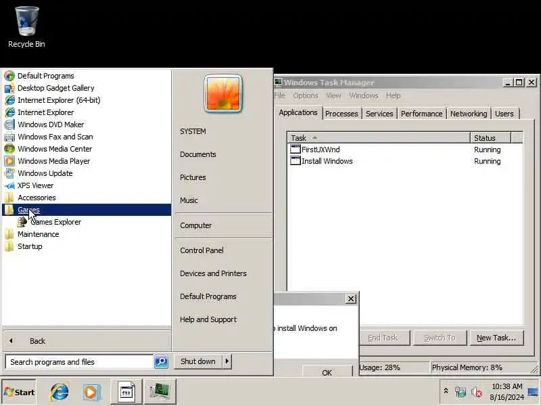Open the Windows Update icon
Screen dimensions: 541x406
click(9, 173)
